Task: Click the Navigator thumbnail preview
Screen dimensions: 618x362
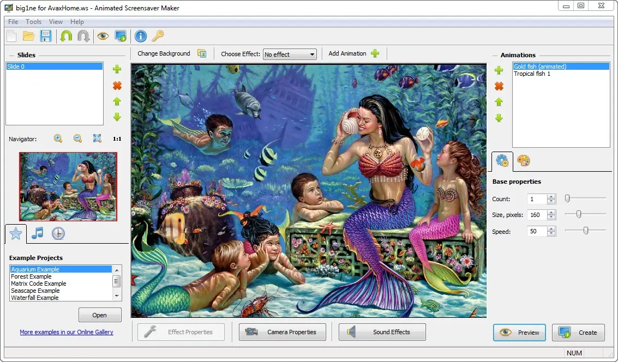Action: pyautogui.click(x=68, y=186)
